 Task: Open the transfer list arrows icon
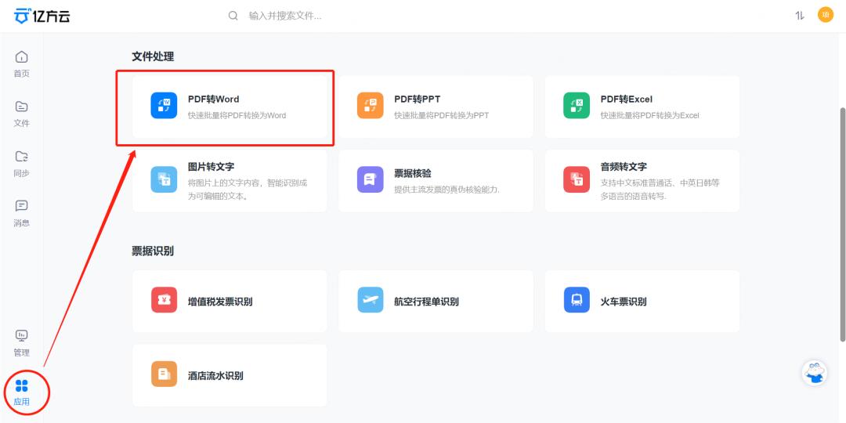(x=800, y=16)
